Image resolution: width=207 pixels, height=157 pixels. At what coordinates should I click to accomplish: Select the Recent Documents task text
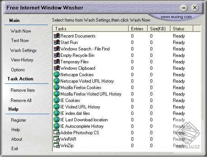(78, 36)
